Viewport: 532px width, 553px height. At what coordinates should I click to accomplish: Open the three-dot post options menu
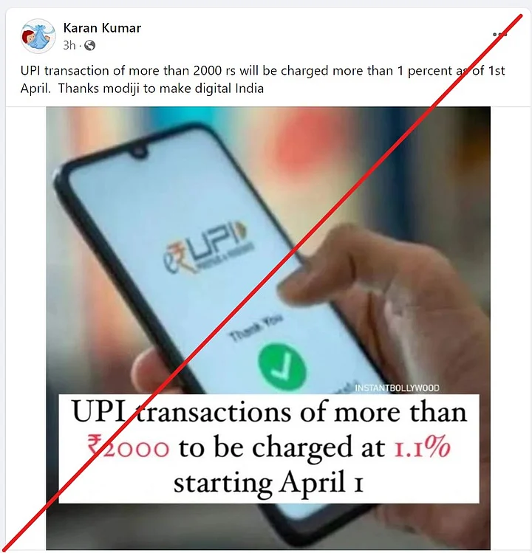pyautogui.click(x=500, y=34)
